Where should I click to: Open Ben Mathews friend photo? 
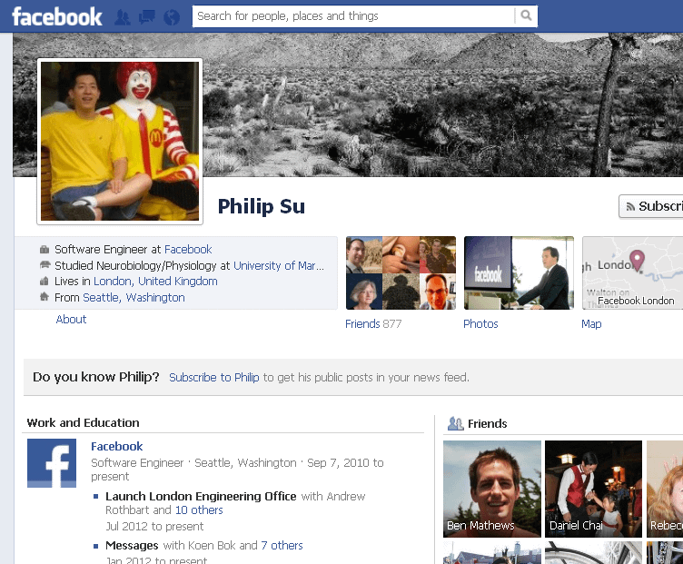(x=492, y=489)
